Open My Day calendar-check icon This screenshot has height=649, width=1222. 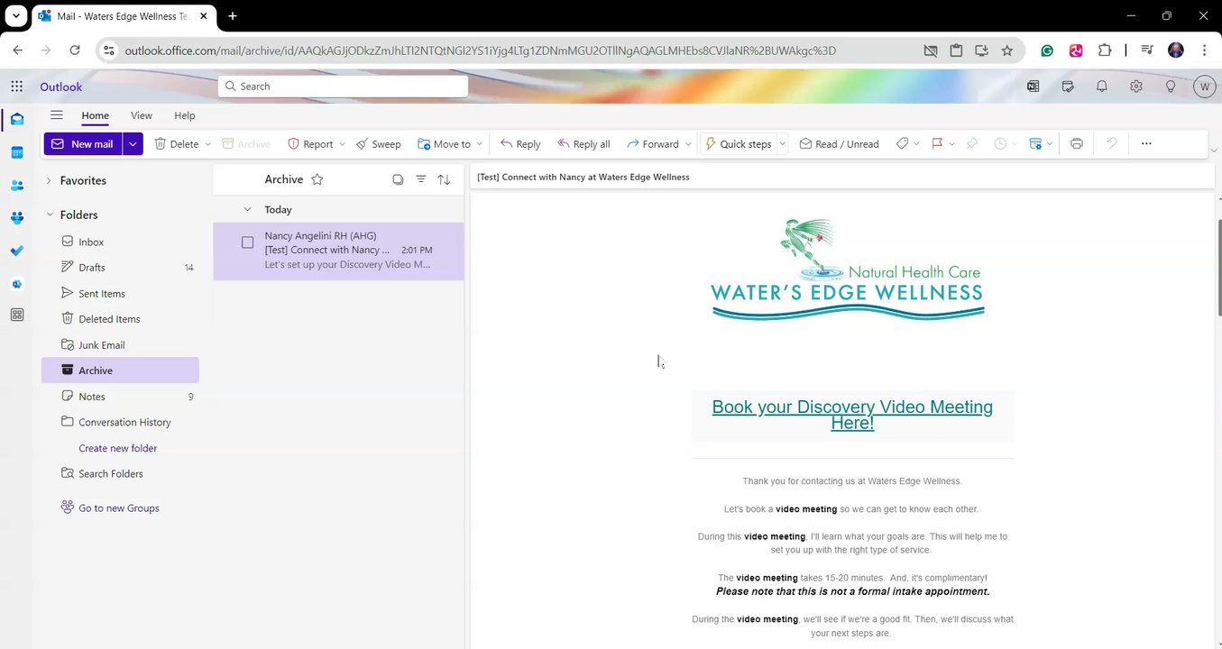click(x=1068, y=87)
